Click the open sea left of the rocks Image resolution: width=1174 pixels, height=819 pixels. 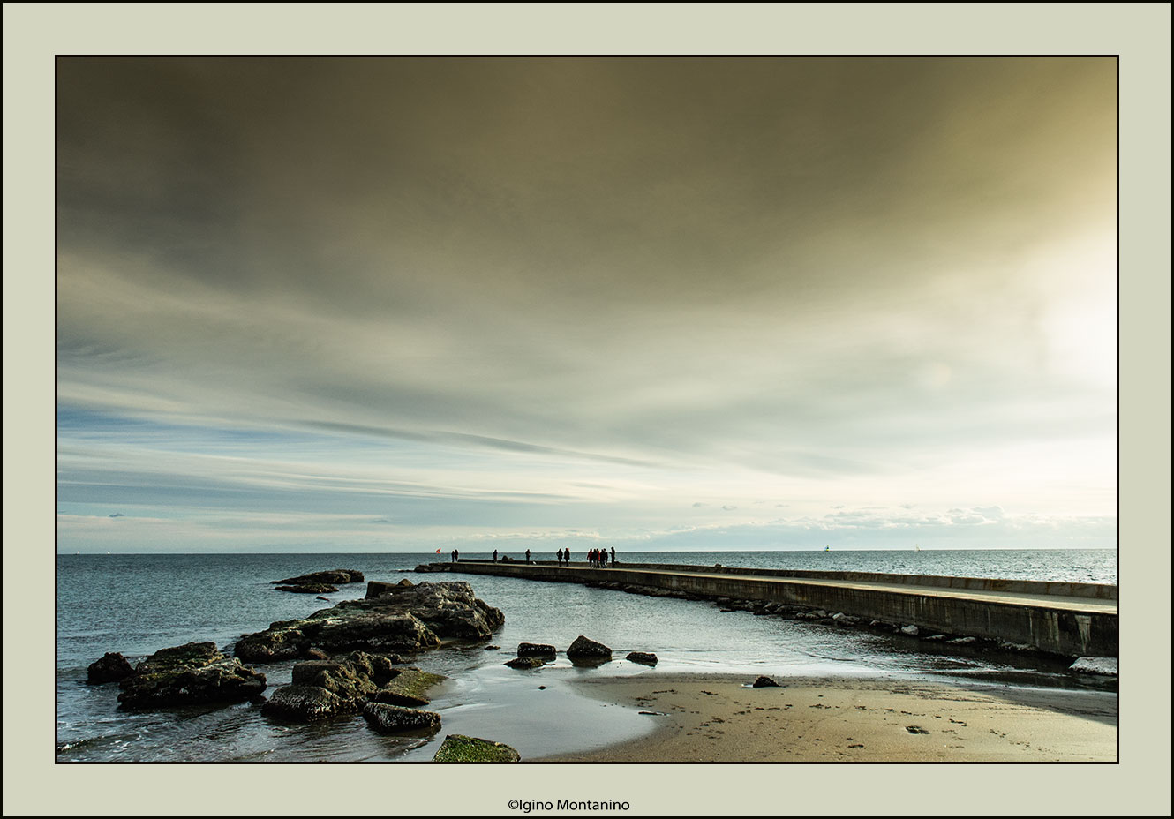pos(150,600)
